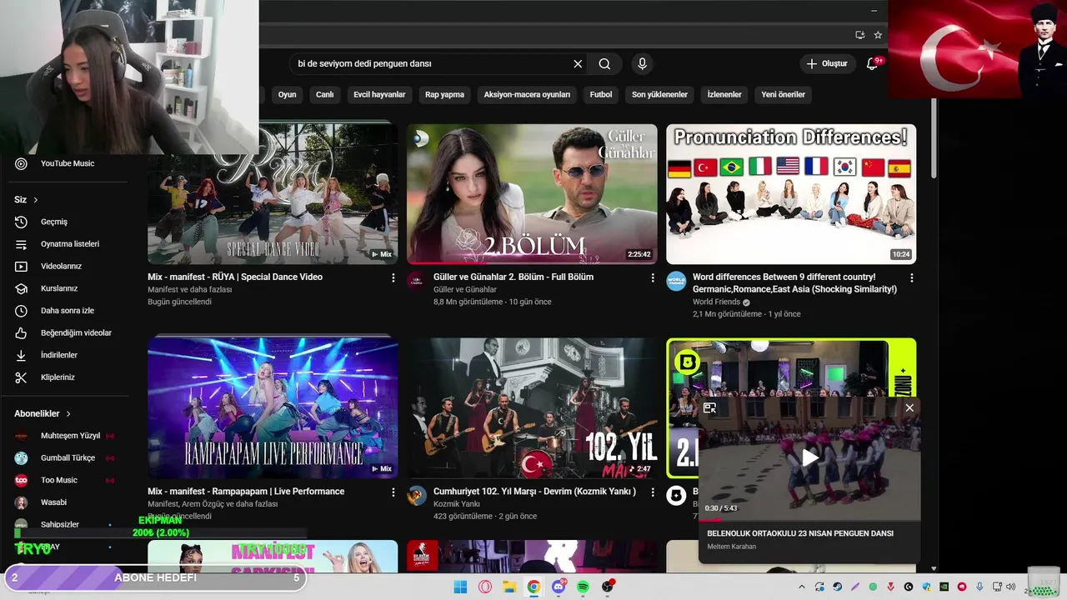Select the İzlenenler filter chip
The image size is (1067, 600).
point(724,95)
